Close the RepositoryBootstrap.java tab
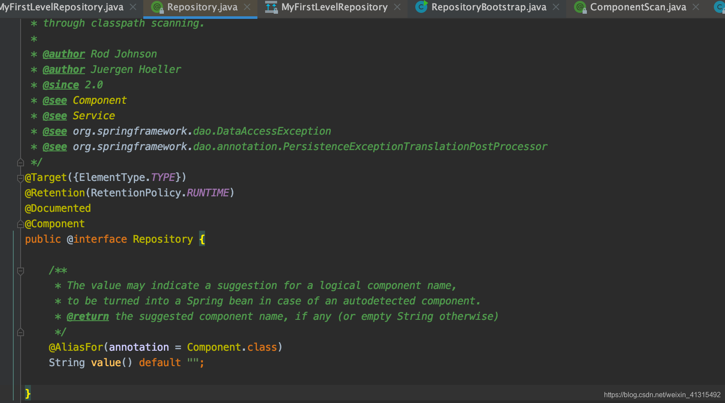Viewport: 725px width, 403px height. pyautogui.click(x=556, y=7)
